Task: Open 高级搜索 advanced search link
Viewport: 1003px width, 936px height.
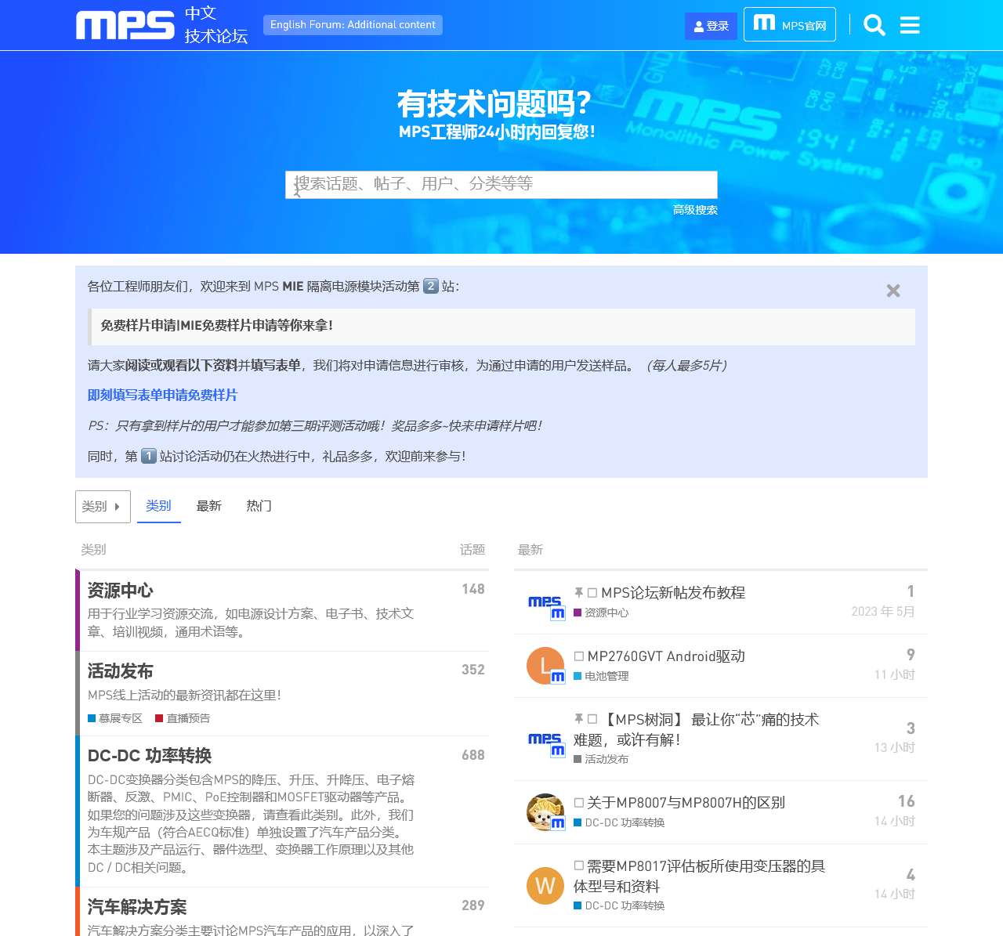Action: pos(695,210)
